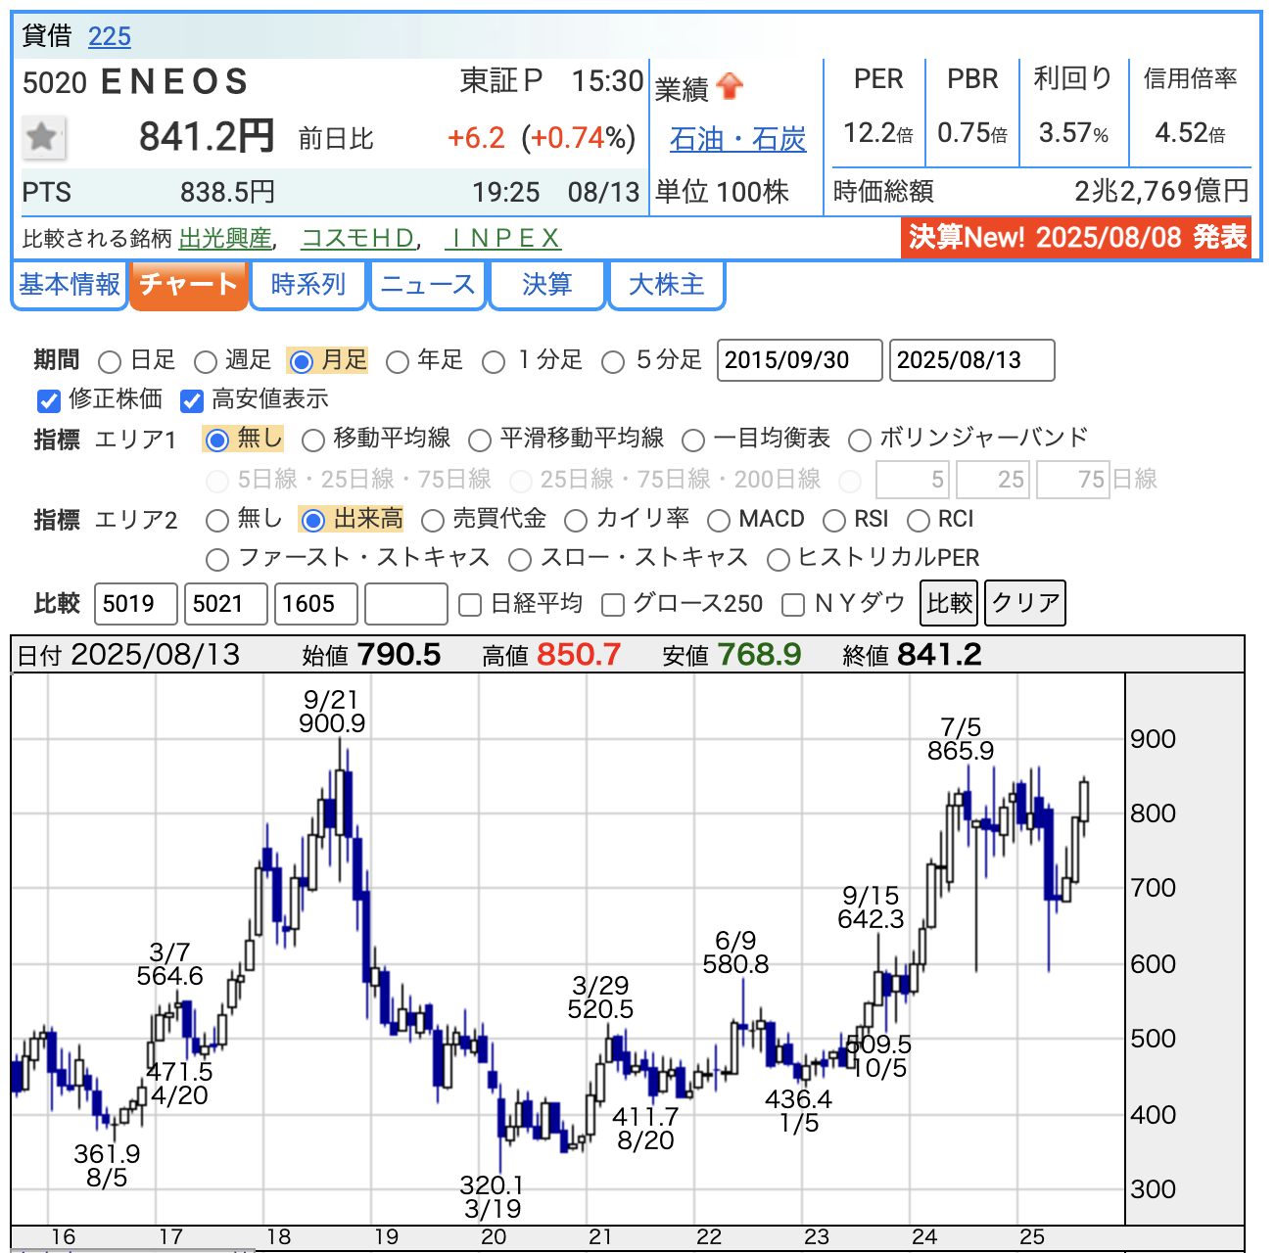Click the PER 12.2倍 value

878,133
